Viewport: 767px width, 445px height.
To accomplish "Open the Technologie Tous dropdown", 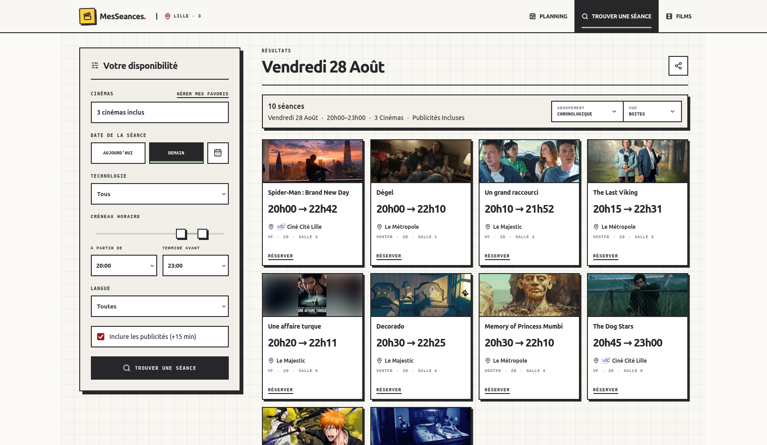I will click(x=160, y=194).
